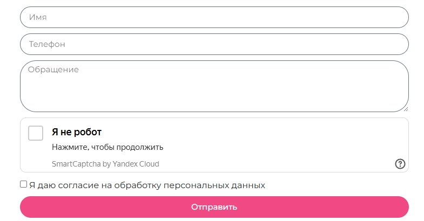The image size is (424, 221).
Task: Check the "Я не робот" captcha box
Action: [36, 133]
